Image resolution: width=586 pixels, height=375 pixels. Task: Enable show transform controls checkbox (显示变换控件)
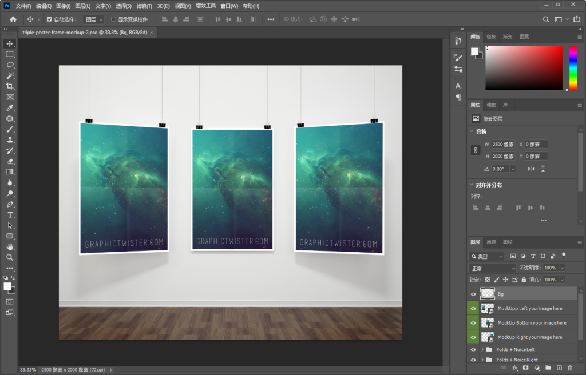point(114,19)
